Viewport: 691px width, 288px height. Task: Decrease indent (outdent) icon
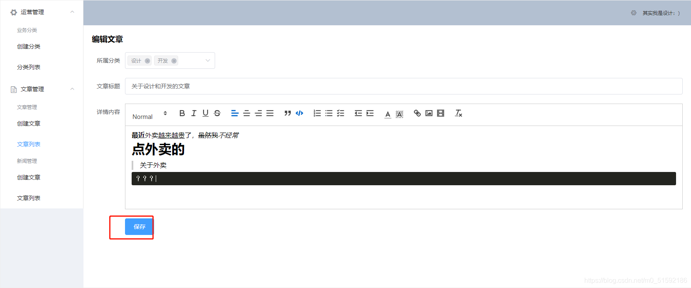pos(358,113)
